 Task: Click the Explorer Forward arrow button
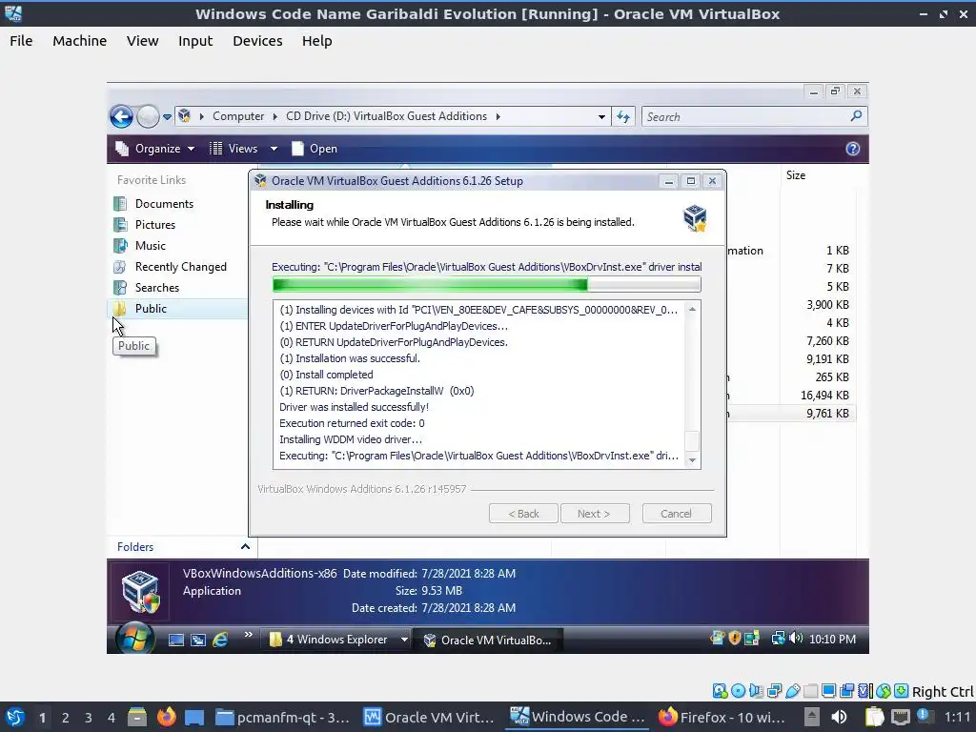(x=148, y=116)
